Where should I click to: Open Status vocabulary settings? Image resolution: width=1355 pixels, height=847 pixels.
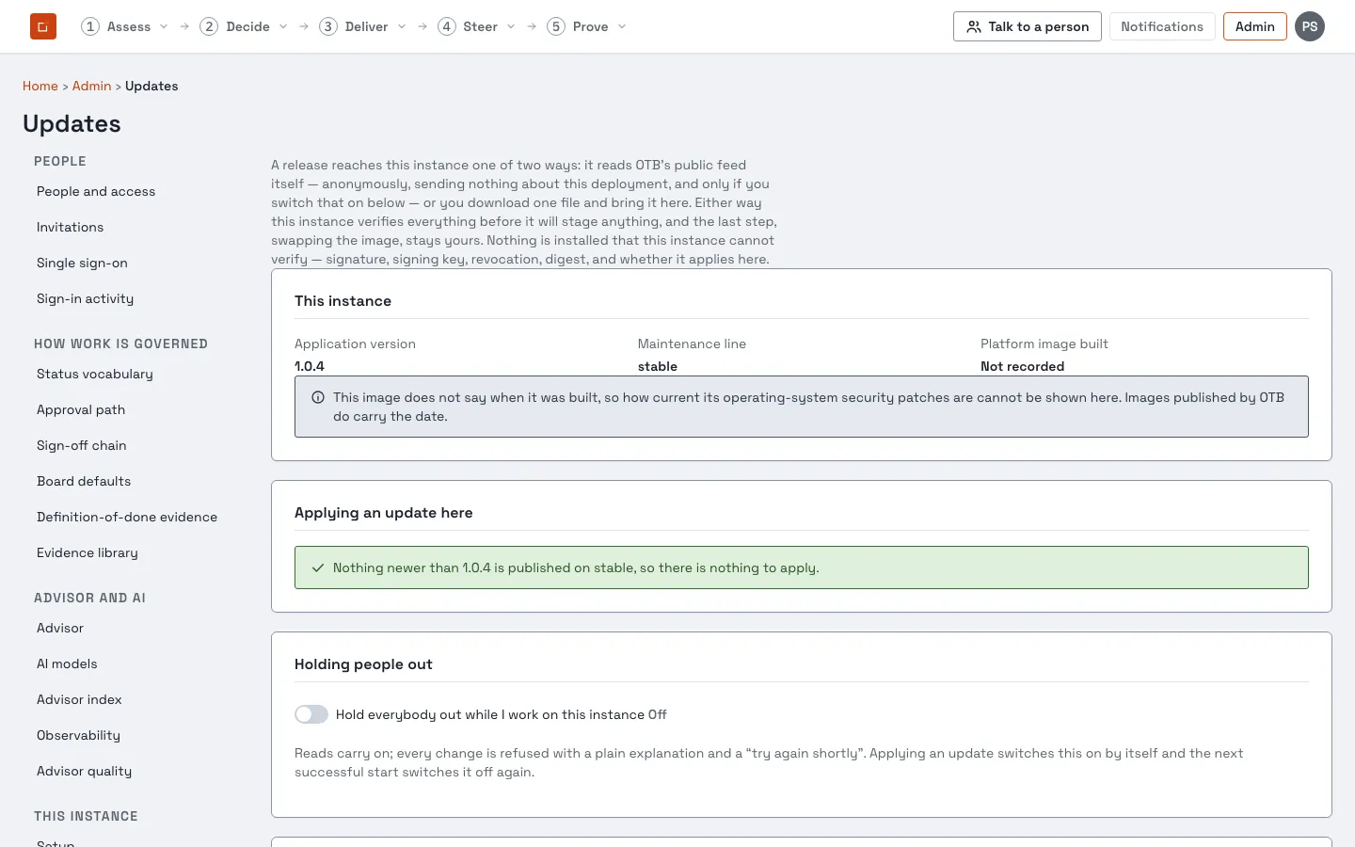coord(95,374)
